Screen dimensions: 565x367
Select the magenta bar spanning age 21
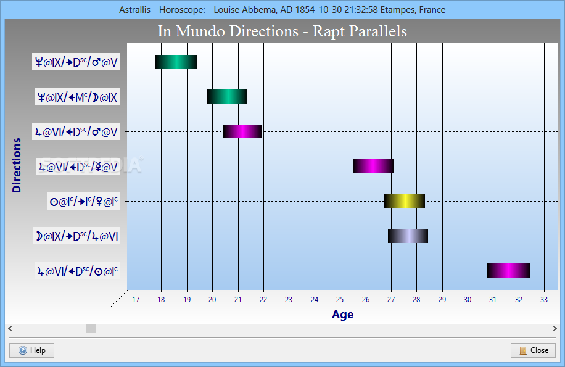point(242,131)
